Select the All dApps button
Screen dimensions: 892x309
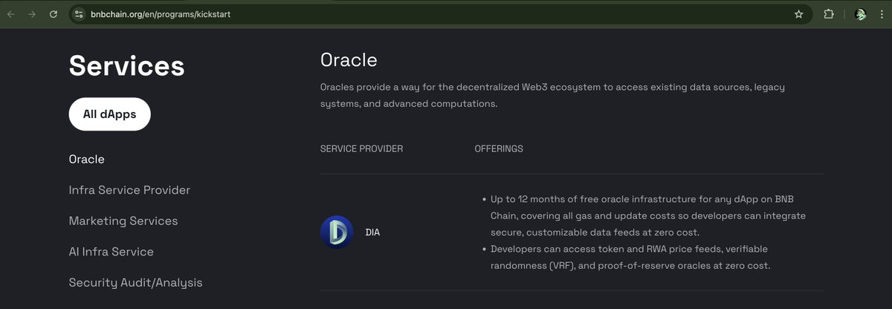[109, 114]
